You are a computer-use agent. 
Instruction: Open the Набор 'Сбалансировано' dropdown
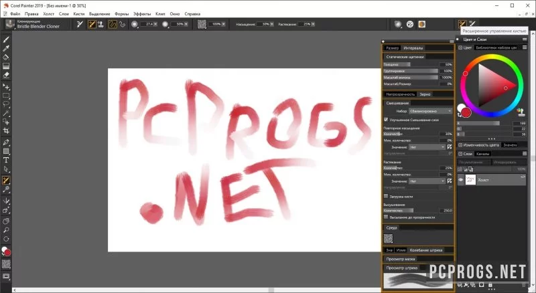coord(430,111)
